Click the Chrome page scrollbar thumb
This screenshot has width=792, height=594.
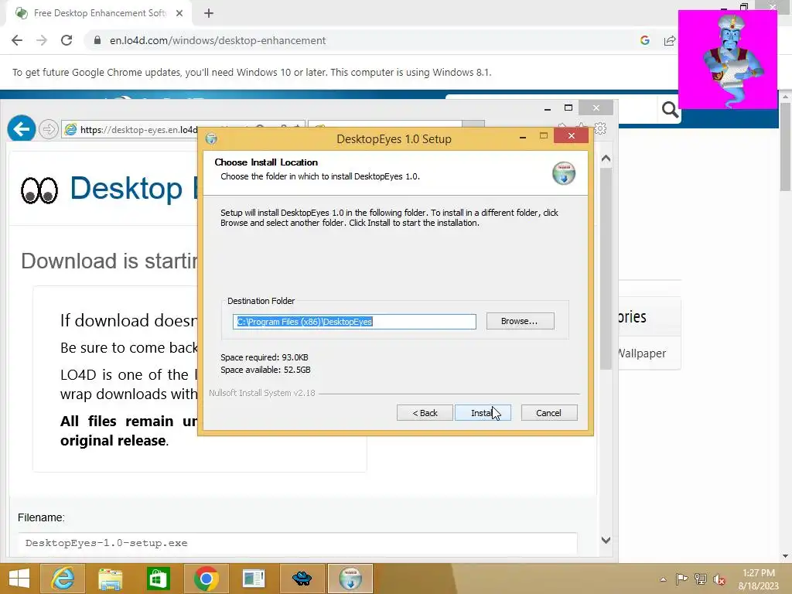pyautogui.click(x=785, y=146)
